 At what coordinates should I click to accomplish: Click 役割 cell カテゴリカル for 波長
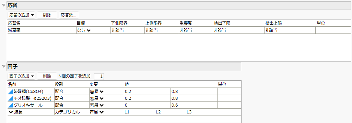(71, 112)
